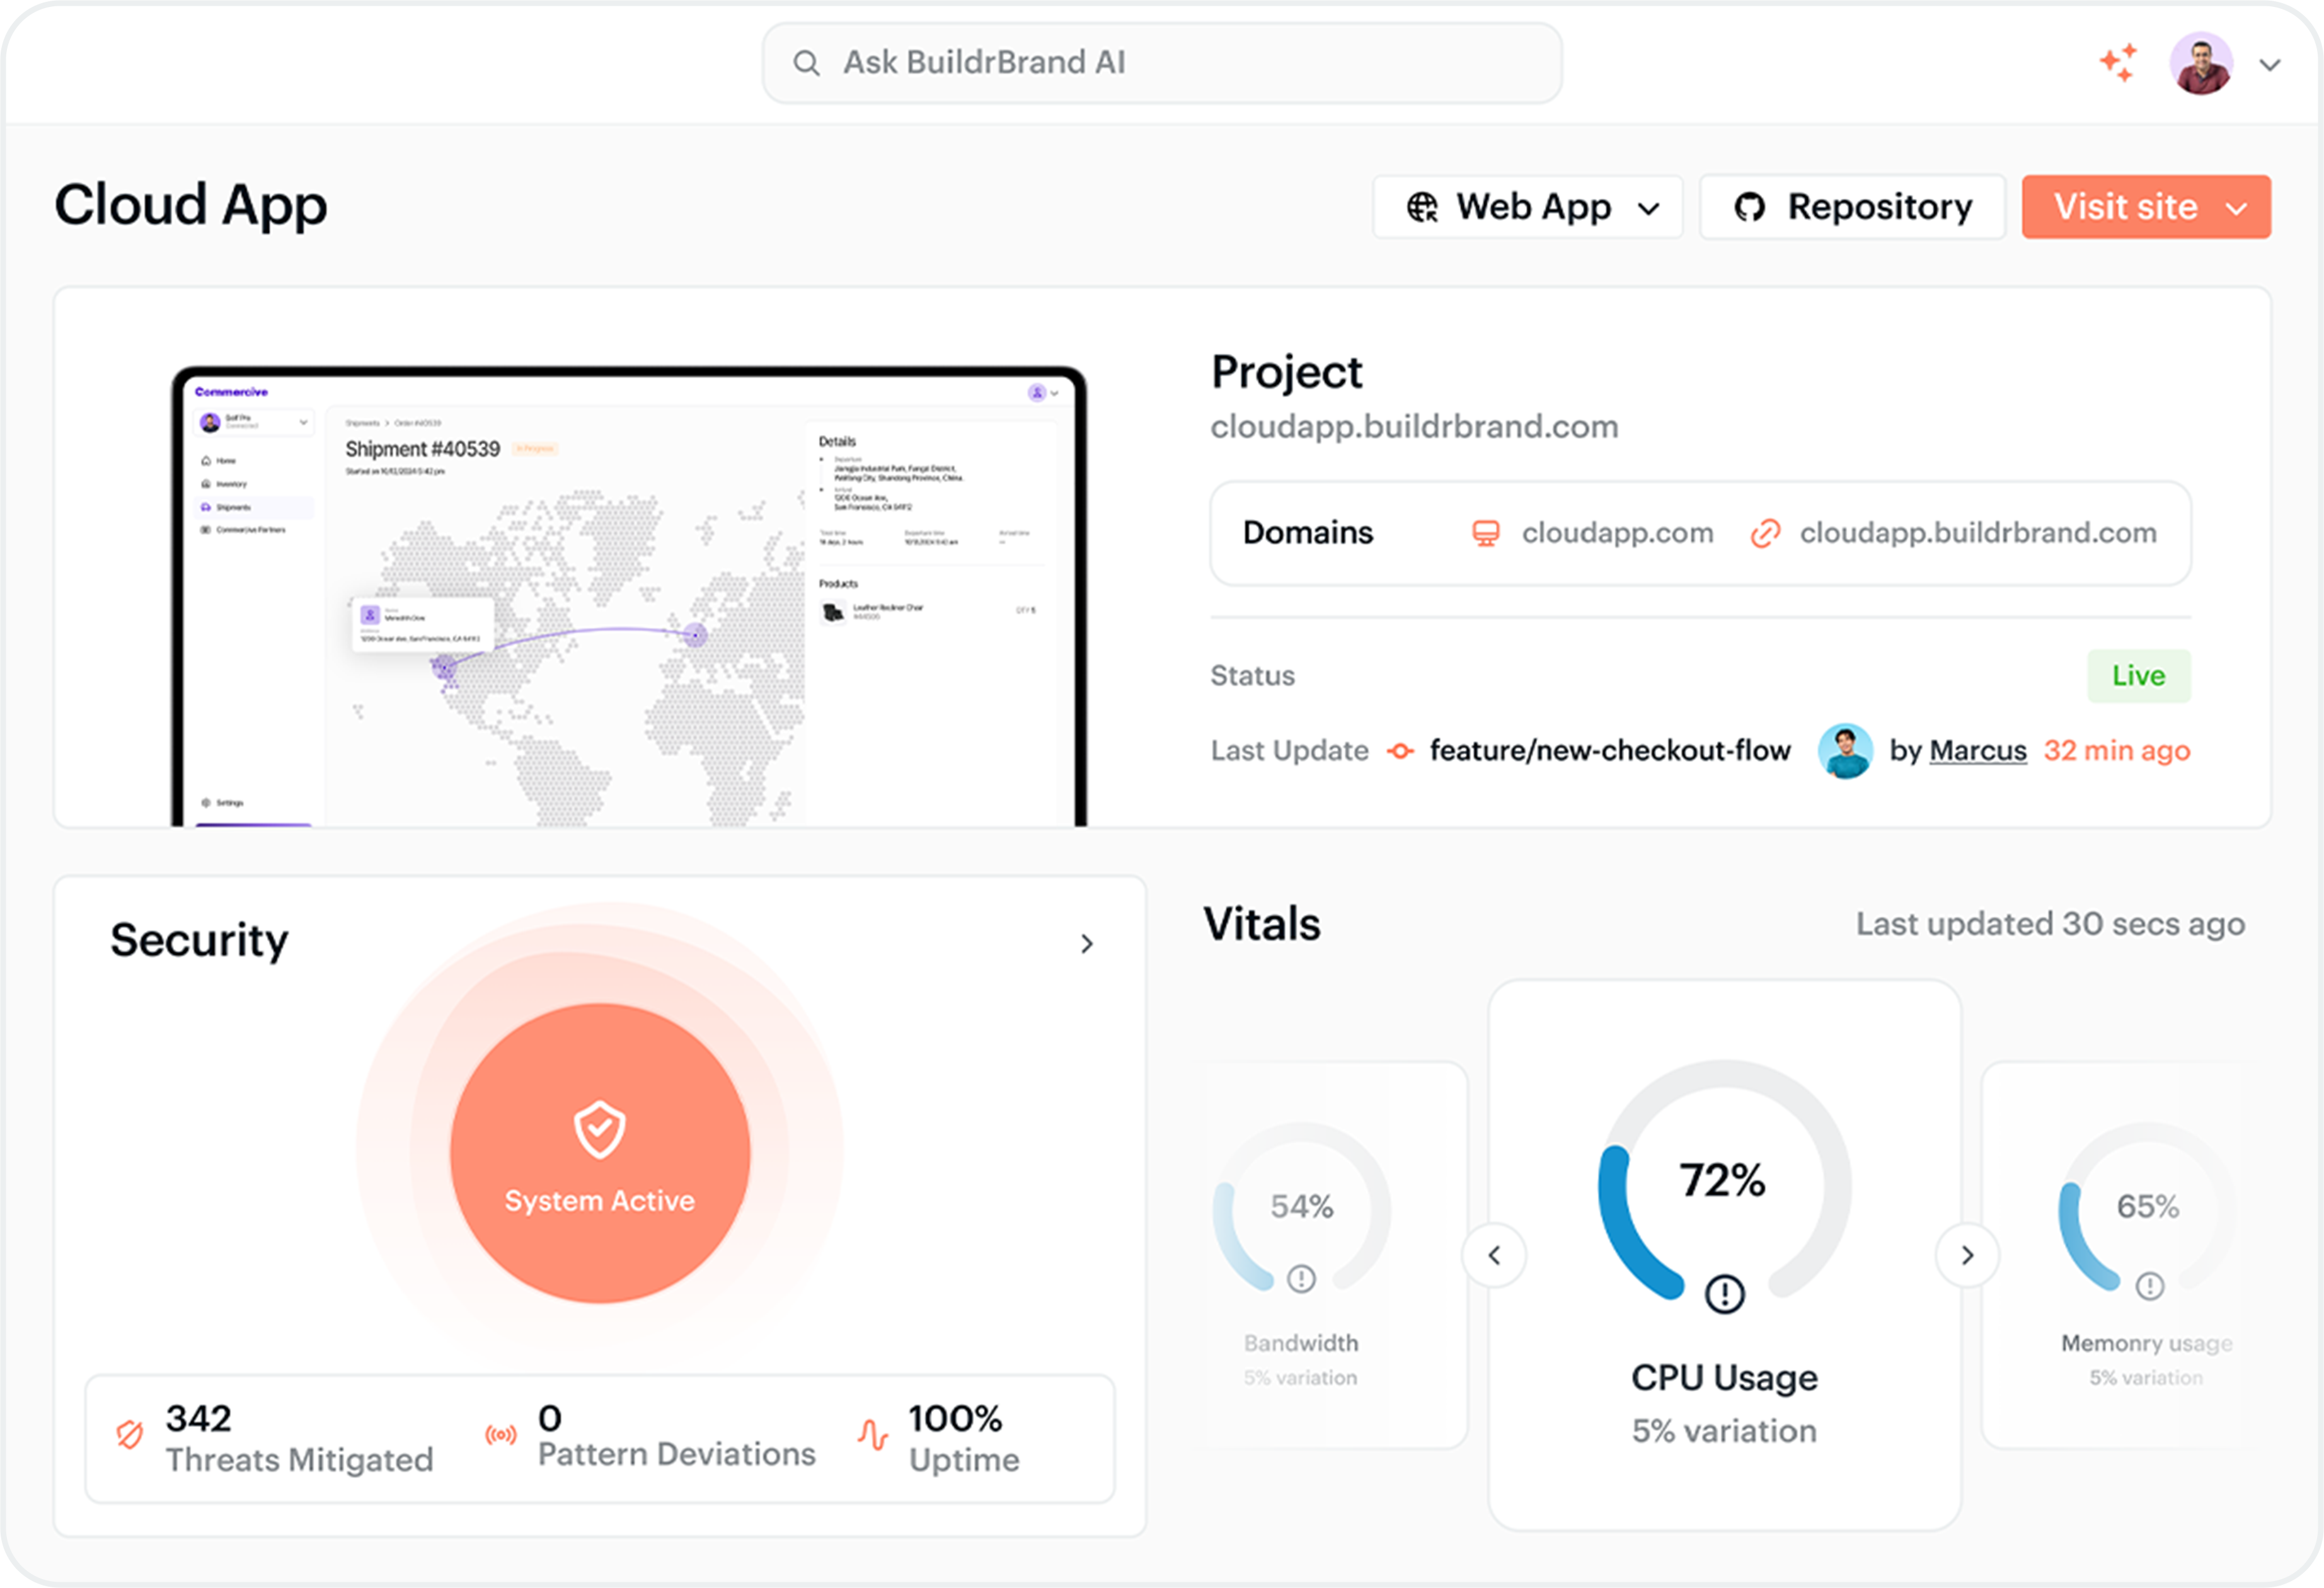Image resolution: width=2324 pixels, height=1588 pixels.
Task: Click Marcus's avatar photo
Action: click(1844, 750)
